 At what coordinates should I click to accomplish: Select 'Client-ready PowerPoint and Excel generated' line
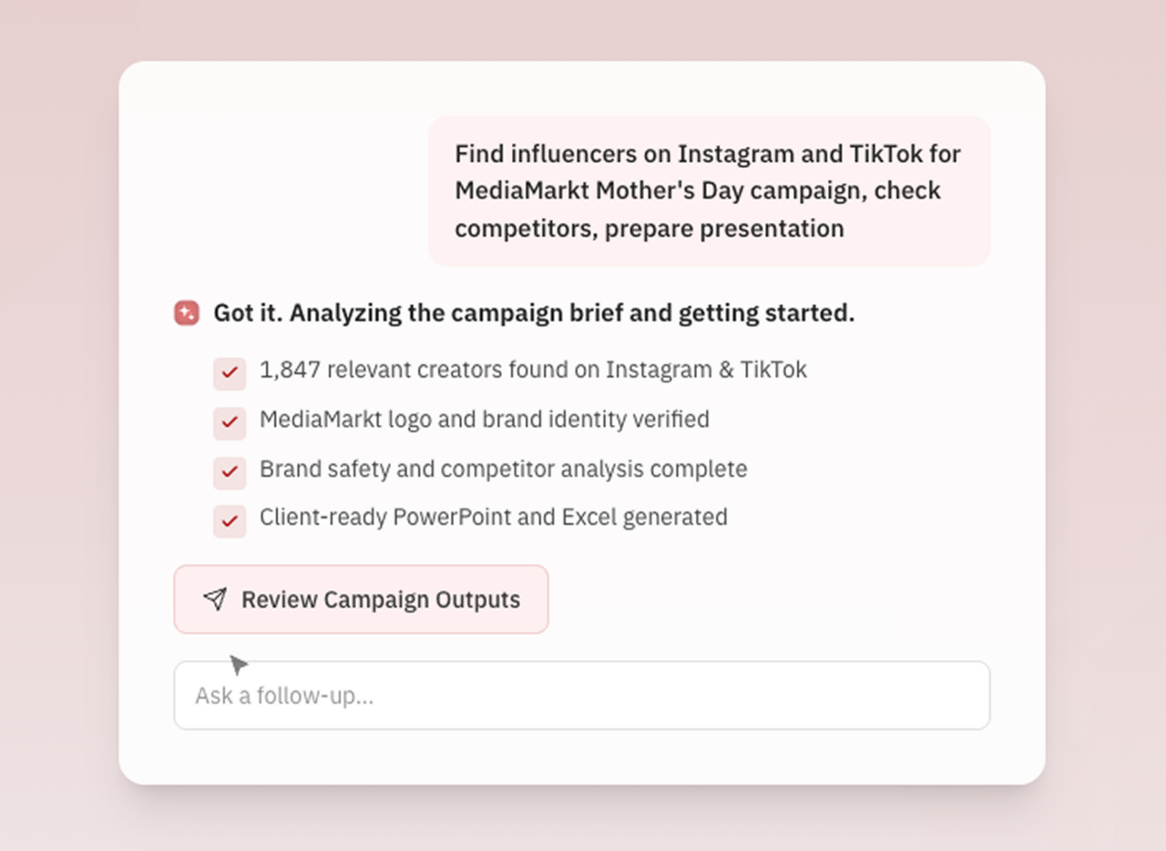click(x=493, y=518)
